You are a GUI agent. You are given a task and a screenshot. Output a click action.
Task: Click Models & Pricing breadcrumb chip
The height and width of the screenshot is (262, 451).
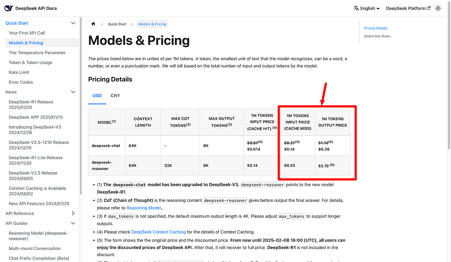tap(152, 24)
